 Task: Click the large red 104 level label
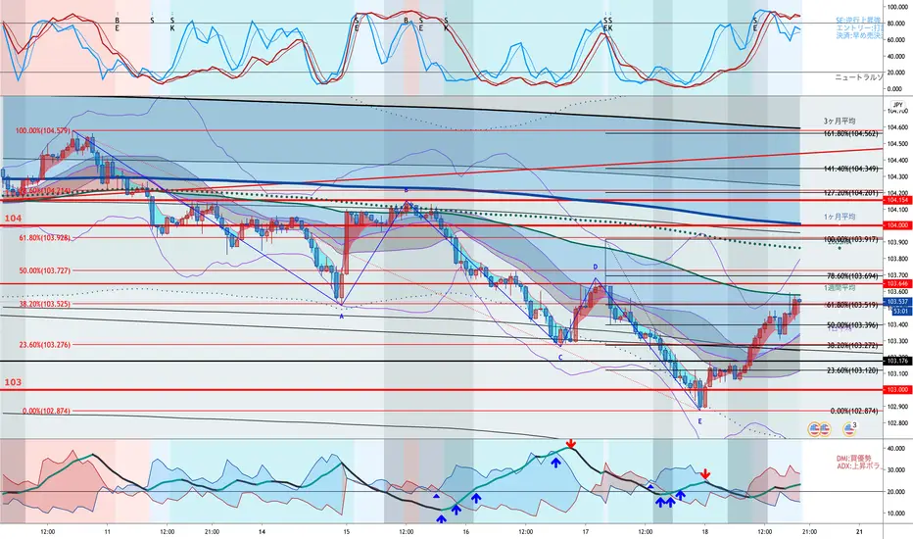click(13, 218)
